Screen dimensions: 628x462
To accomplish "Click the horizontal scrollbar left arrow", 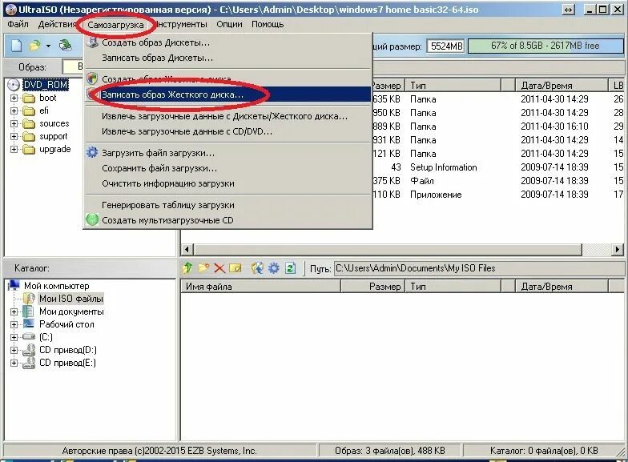I will coord(187,250).
